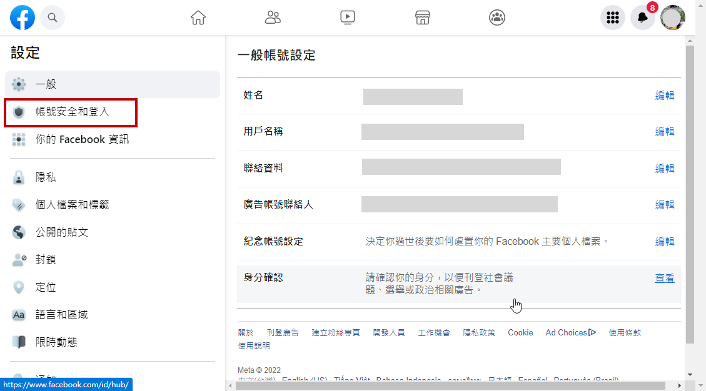Open the notifications bell icon
706x391 pixels.
click(642, 17)
